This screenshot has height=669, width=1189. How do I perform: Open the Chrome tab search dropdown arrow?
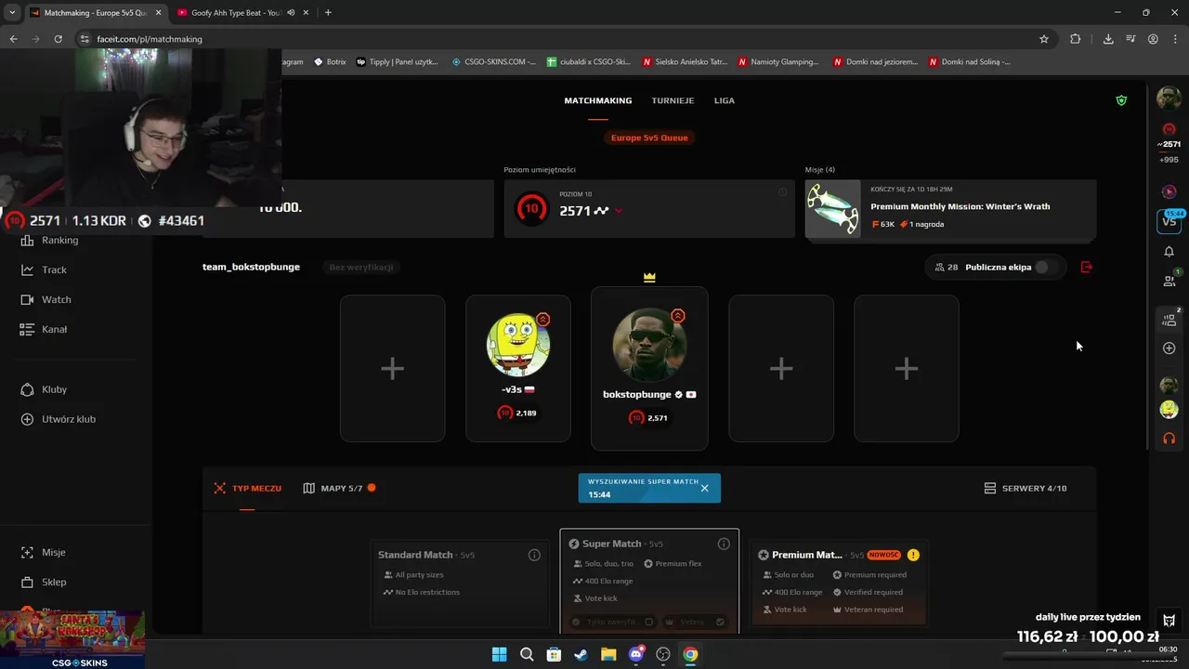(12, 12)
